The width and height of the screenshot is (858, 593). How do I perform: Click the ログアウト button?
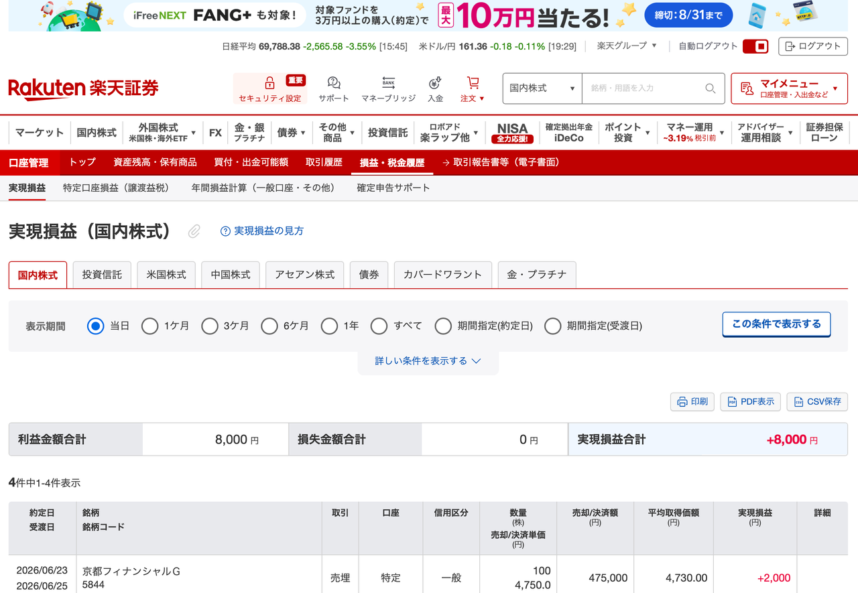[813, 46]
